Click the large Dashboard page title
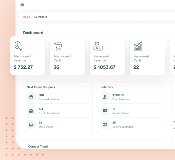 pyautogui.click(x=33, y=33)
